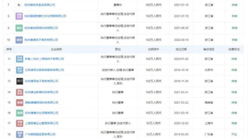This screenshot has height=139, width=248.
Task: Click the 序号 column header
Action: [x=9, y=49]
